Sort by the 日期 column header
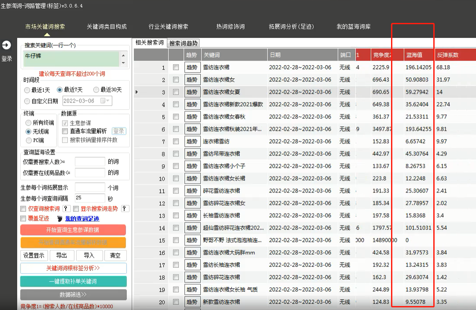The height and width of the screenshot is (310, 476). 303,55
